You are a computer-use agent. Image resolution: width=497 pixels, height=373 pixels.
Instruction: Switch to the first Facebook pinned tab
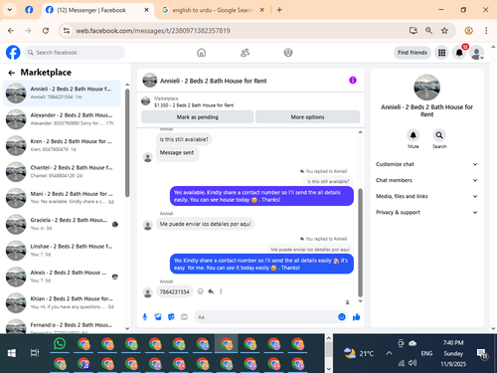(x=29, y=10)
